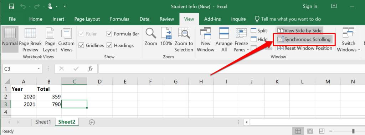Click Page Break Preview icon in status bar
This screenshot has height=135, width=365.
tap(322, 131)
